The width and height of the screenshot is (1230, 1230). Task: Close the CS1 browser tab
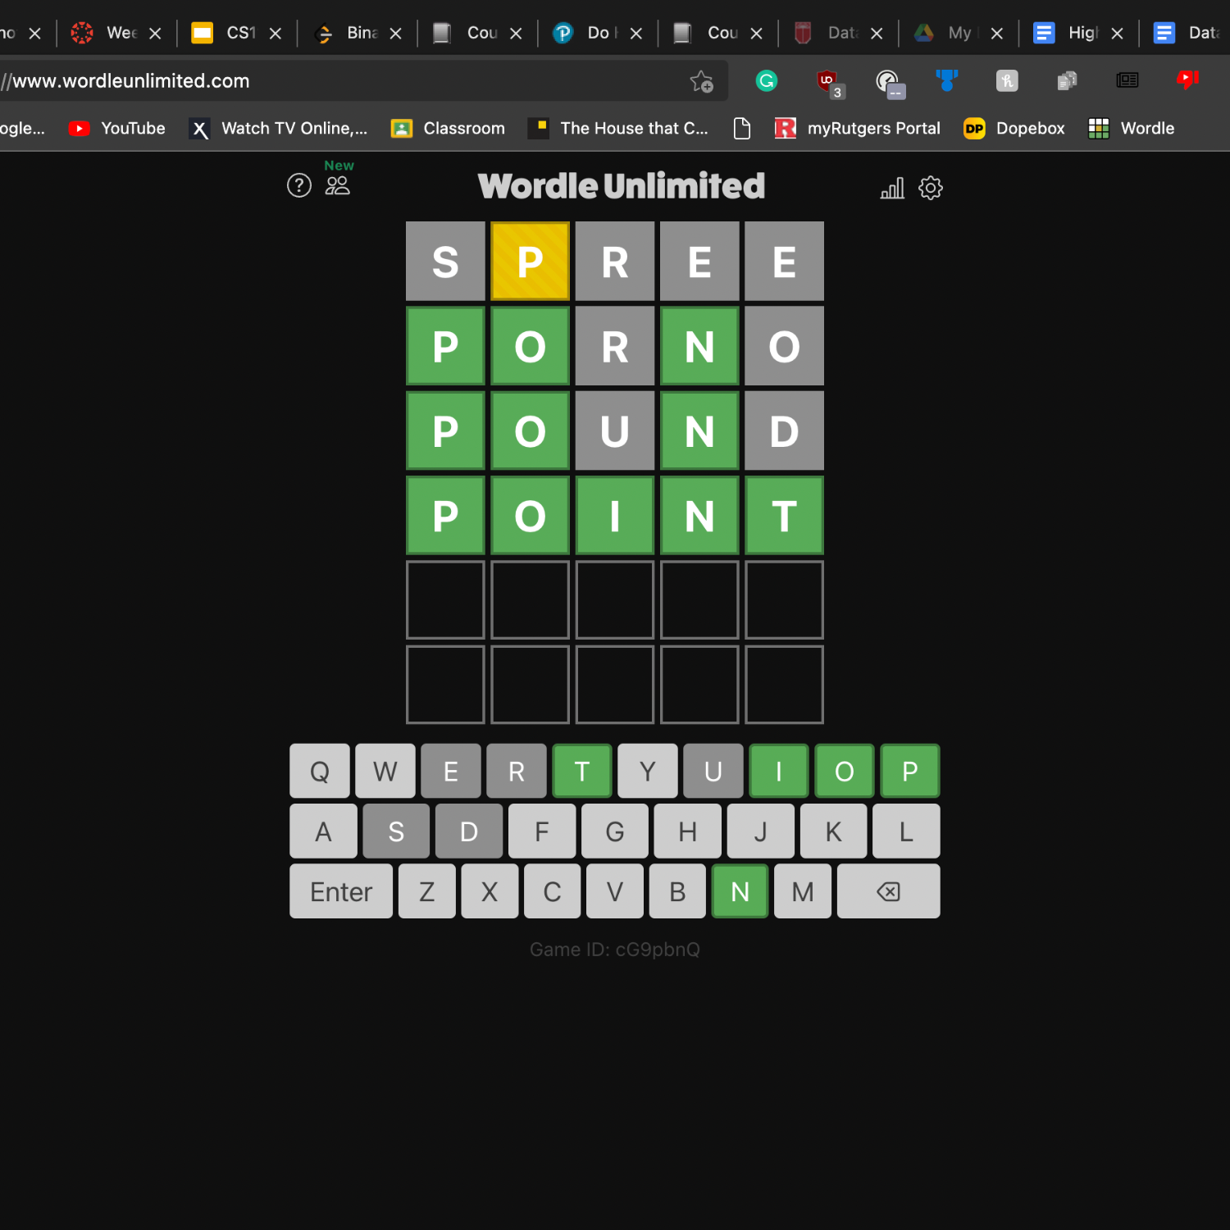click(276, 34)
